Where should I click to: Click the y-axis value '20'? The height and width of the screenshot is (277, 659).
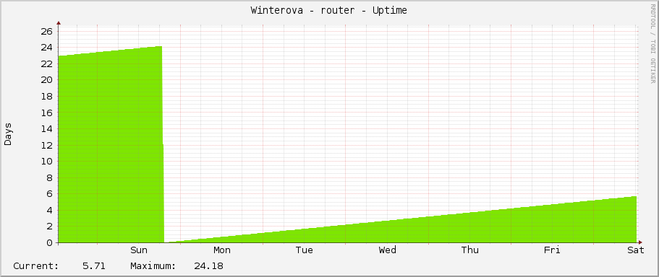pos(47,80)
